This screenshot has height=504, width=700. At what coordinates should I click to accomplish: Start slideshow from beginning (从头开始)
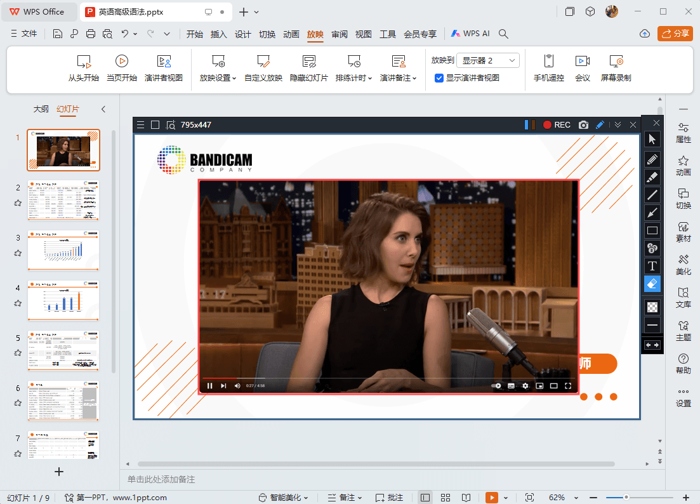[x=84, y=68]
